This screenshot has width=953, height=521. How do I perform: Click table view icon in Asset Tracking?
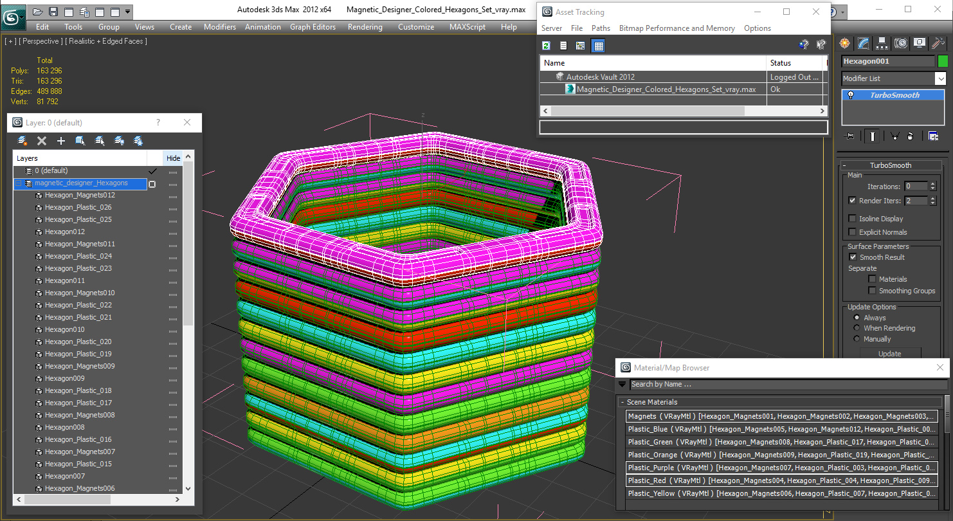pos(598,45)
